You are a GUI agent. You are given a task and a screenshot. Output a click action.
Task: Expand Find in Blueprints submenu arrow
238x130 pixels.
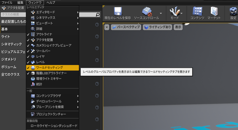[x=78, y=107]
